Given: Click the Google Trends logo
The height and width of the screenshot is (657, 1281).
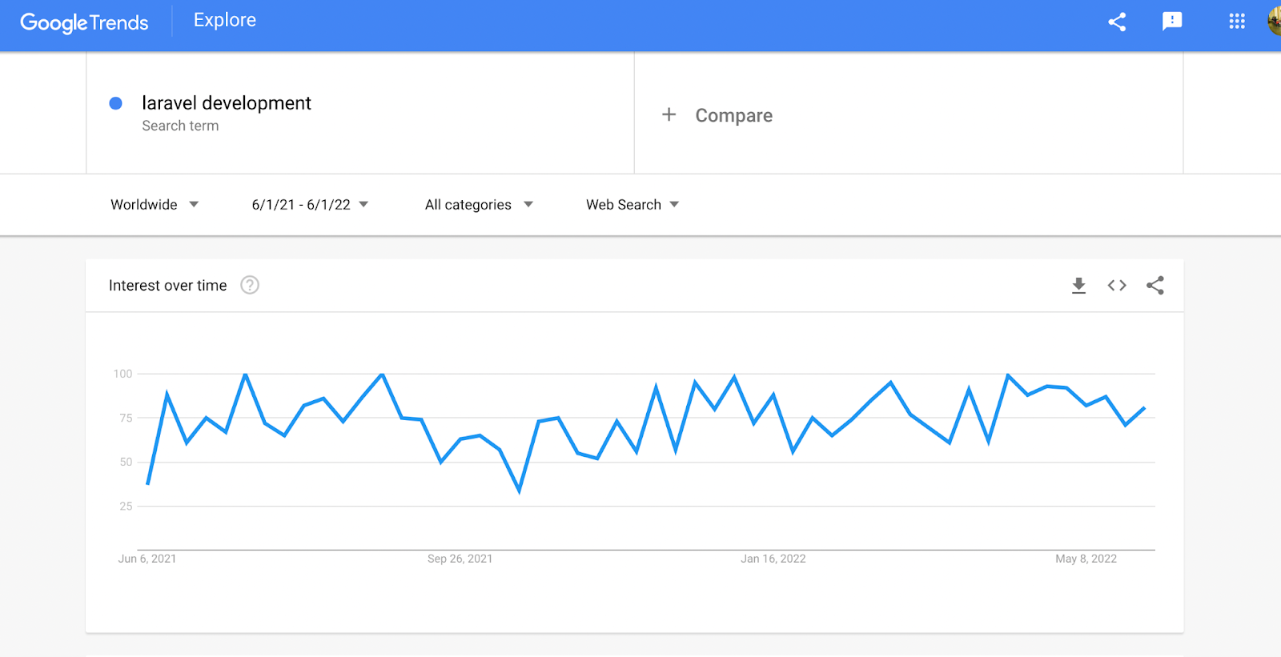Looking at the screenshot, I should point(84,22).
